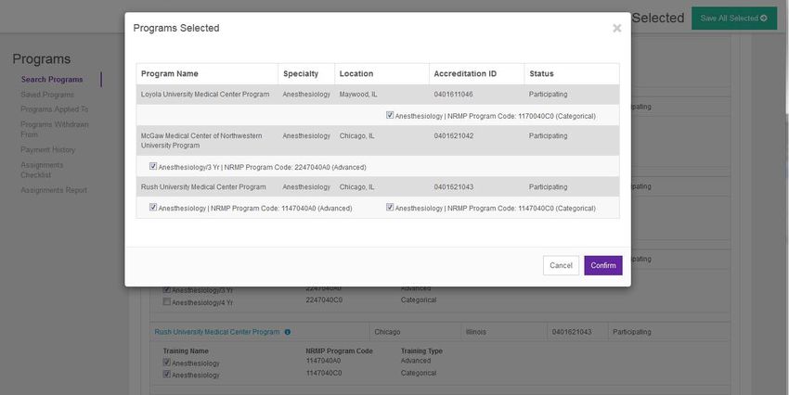
Task: Uncheck Rush Anesthesiology 1147040A0 Advanced in dialog
Action: click(153, 207)
